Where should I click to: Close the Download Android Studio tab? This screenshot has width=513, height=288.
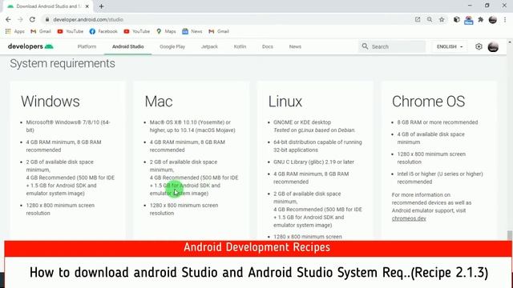87,6
